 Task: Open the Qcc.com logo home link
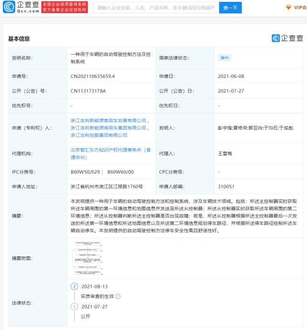pos(21,7)
